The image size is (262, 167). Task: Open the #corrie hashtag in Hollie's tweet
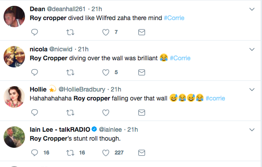point(216,98)
